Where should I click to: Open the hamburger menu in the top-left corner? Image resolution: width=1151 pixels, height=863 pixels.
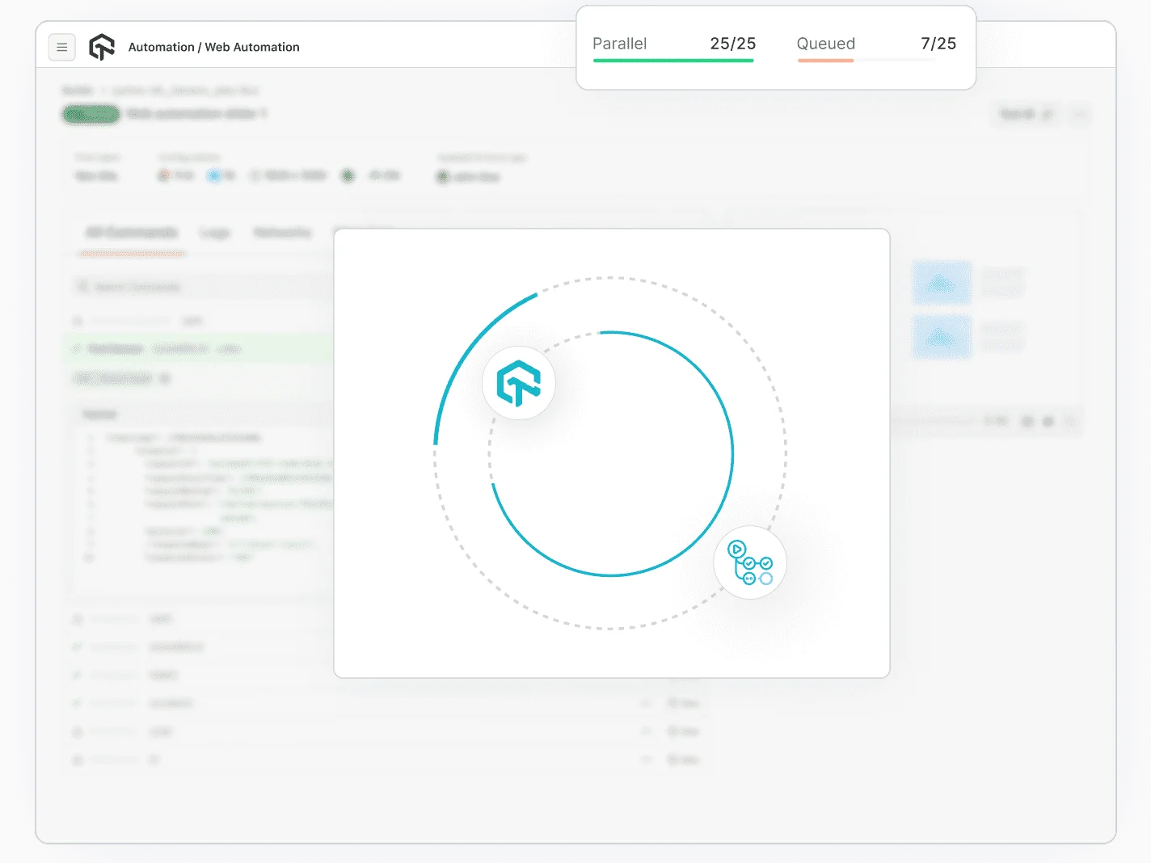tap(61, 47)
